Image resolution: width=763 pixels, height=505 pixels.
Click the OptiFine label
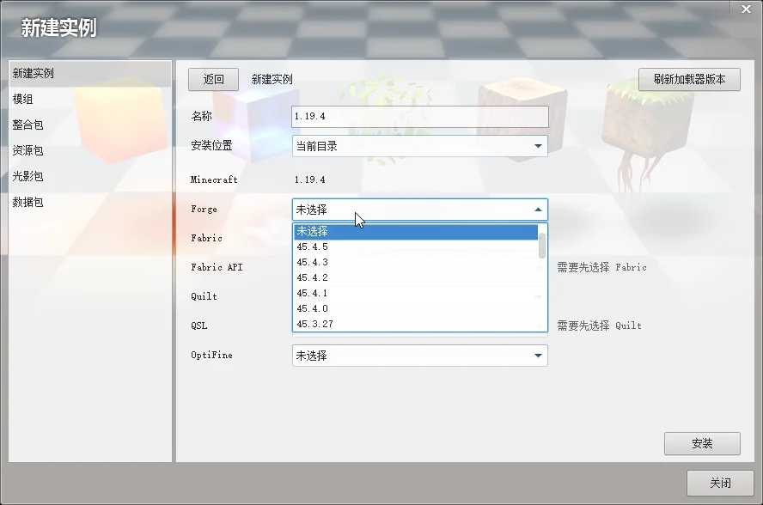tap(211, 356)
